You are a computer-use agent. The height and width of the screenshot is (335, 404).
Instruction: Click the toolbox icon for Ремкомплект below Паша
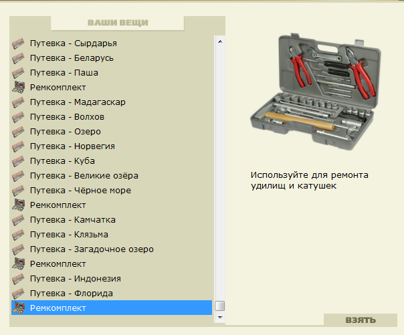19,88
